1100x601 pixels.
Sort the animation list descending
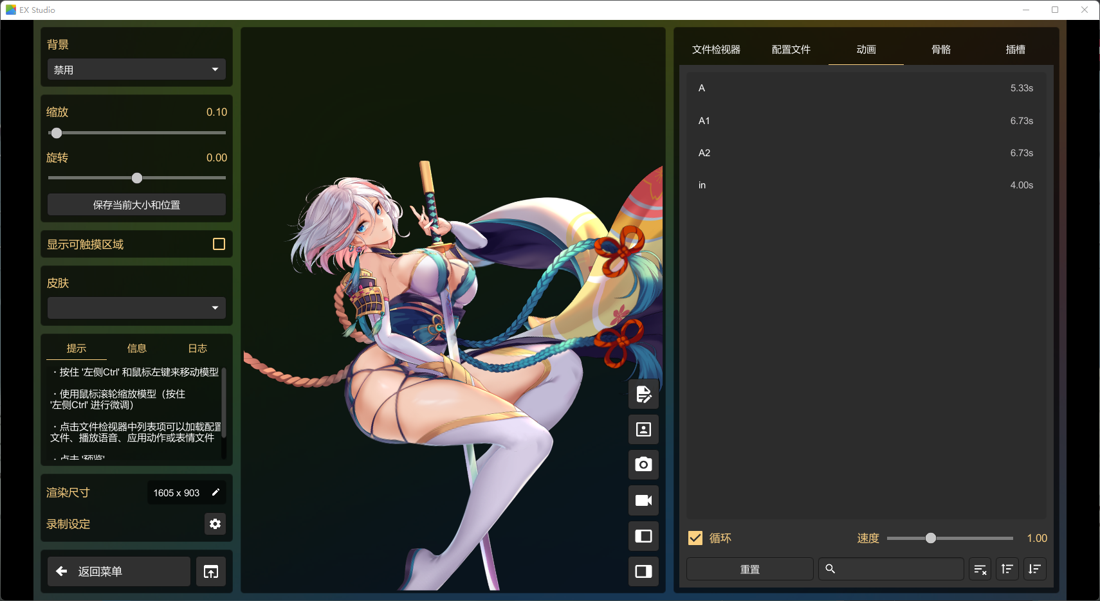tap(1034, 569)
